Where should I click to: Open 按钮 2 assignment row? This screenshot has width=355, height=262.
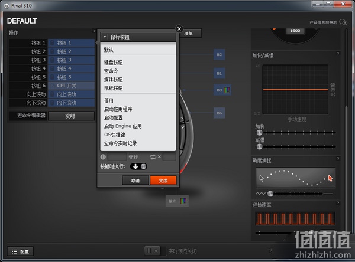click(x=71, y=51)
